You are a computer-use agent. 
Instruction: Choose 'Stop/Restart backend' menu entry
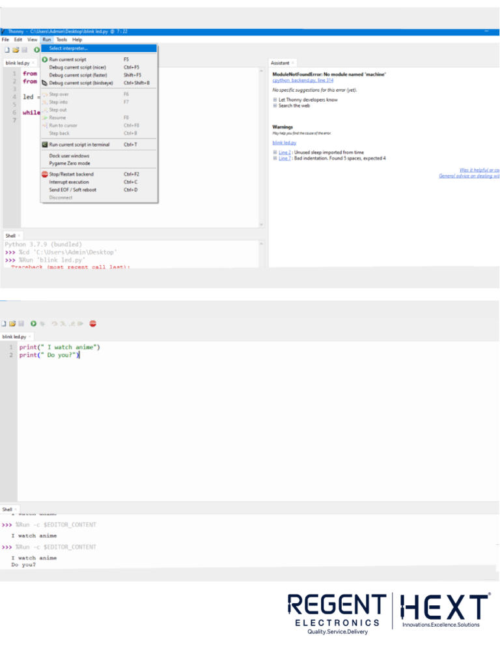72,175
